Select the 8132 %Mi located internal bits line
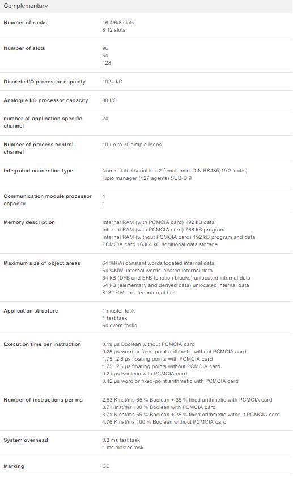The image size is (293, 477). (139, 293)
